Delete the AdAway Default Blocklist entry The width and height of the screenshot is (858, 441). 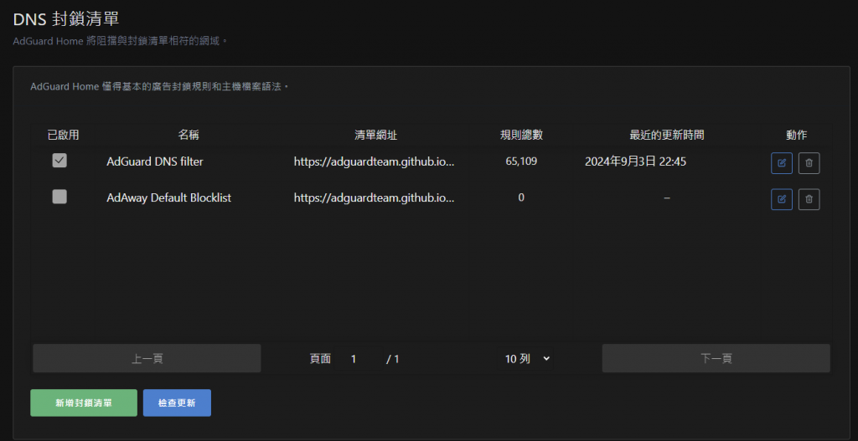click(x=809, y=199)
